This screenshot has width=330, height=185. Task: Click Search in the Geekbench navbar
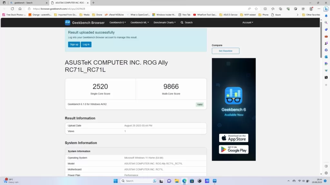[187, 22]
